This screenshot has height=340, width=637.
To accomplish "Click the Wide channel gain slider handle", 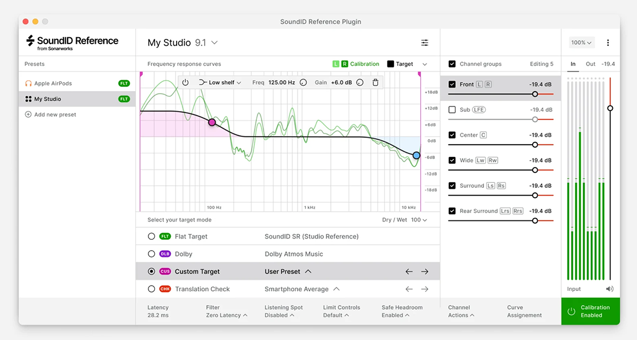I will pyautogui.click(x=535, y=170).
